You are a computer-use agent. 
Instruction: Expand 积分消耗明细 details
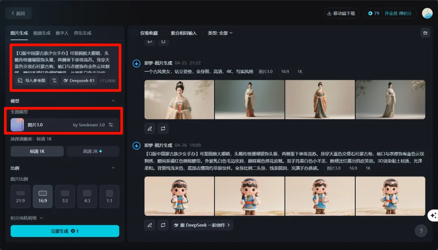[27, 218]
